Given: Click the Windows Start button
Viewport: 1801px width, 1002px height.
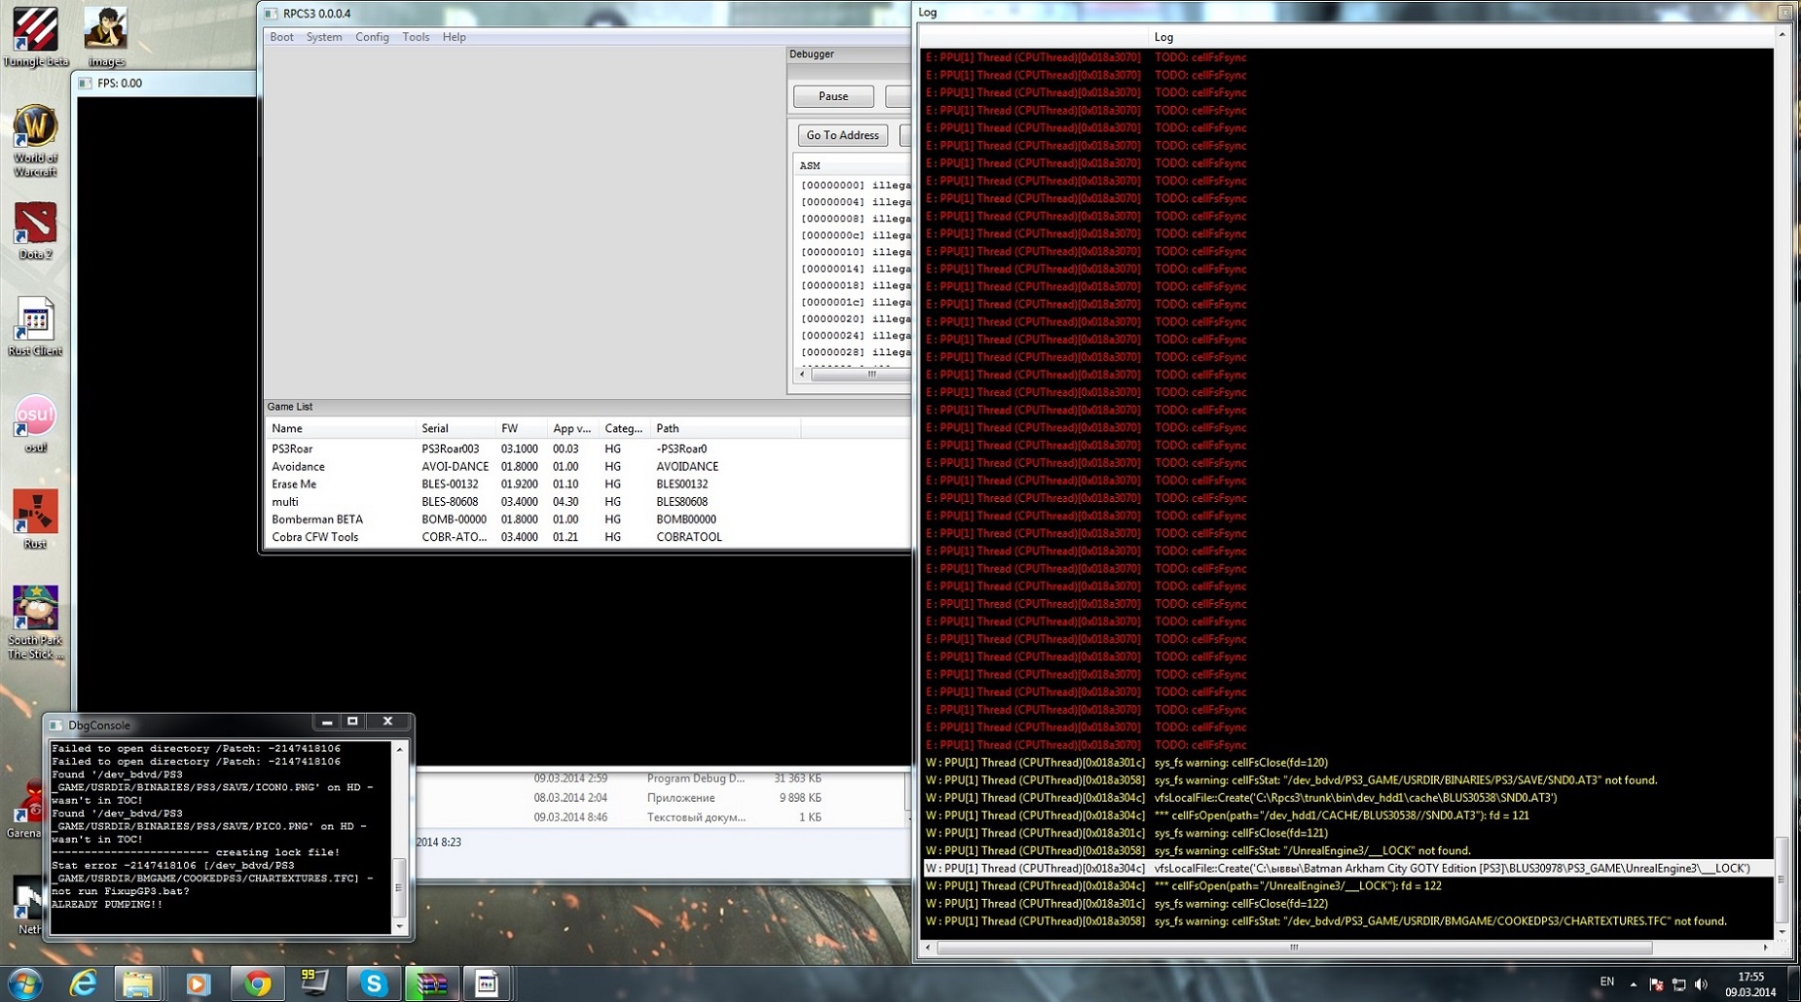Looking at the screenshot, I should click(24, 984).
